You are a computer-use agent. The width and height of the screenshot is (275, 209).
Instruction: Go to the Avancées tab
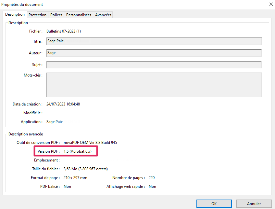pos(103,15)
